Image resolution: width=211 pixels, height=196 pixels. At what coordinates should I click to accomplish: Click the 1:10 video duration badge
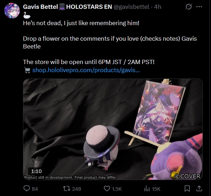pyautogui.click(x=36, y=171)
